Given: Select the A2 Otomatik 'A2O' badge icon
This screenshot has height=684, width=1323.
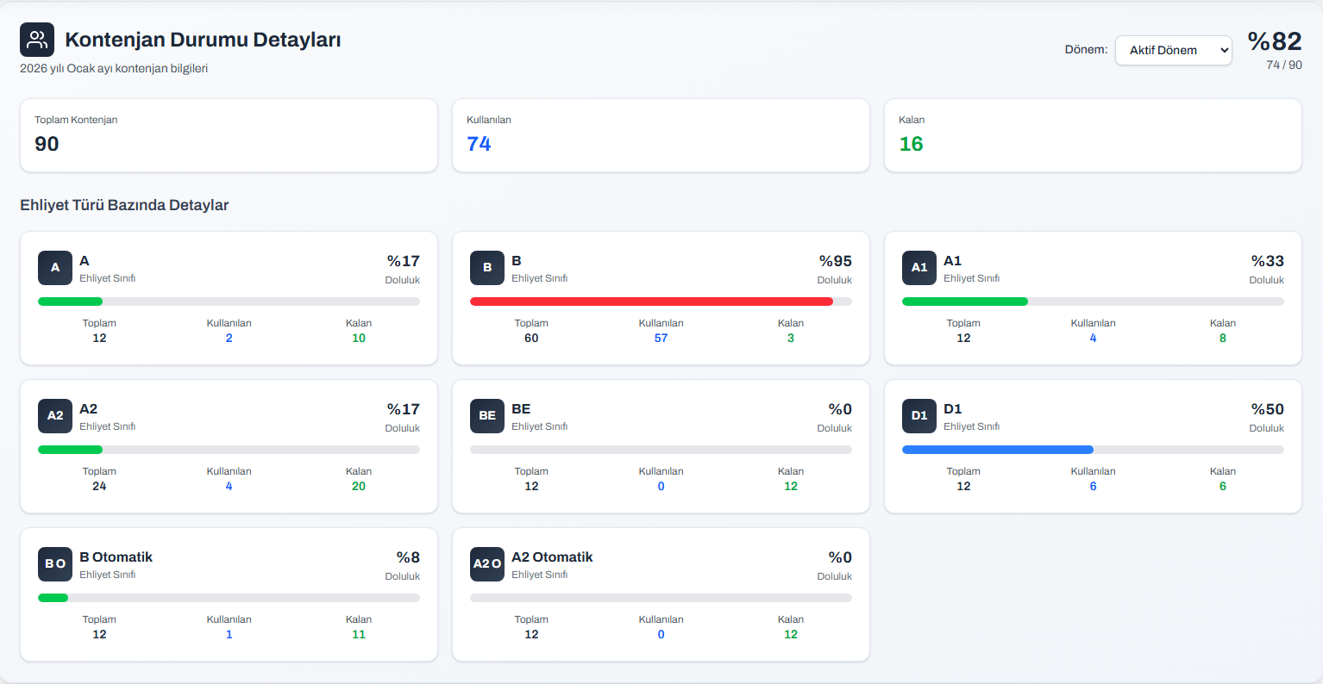Looking at the screenshot, I should coord(487,564).
